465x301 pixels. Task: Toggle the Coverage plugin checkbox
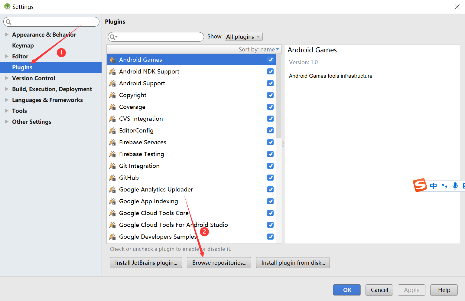271,107
